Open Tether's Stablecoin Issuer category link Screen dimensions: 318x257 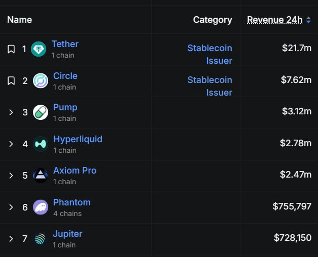(x=210, y=54)
